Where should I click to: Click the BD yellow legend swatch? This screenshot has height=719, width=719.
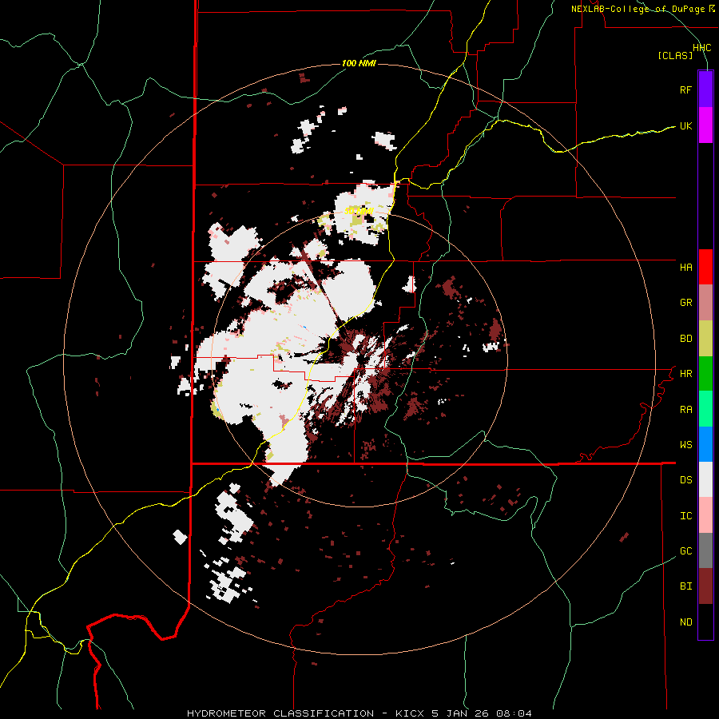click(x=705, y=339)
